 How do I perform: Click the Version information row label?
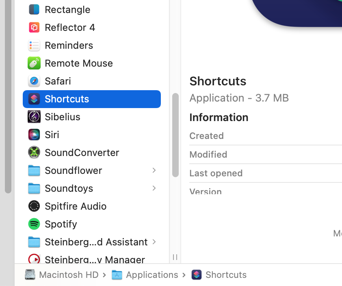click(x=206, y=191)
